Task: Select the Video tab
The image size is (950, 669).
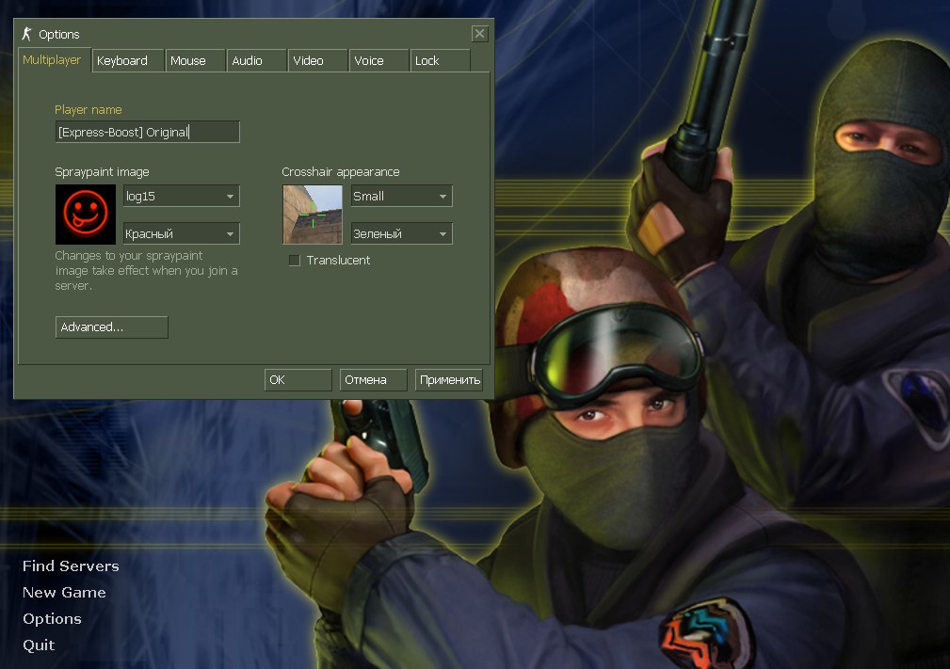Action: (x=317, y=60)
